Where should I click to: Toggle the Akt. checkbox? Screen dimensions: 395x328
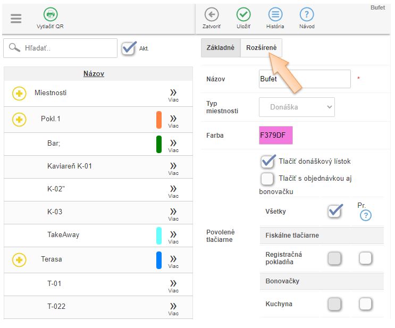pyautogui.click(x=129, y=48)
